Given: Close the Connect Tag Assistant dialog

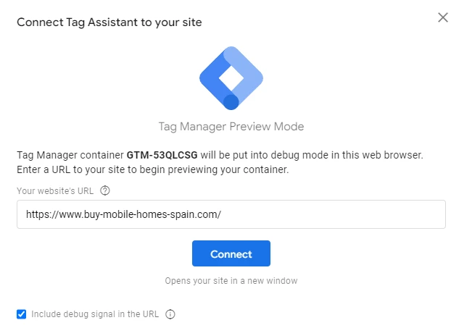Looking at the screenshot, I should pos(443,17).
